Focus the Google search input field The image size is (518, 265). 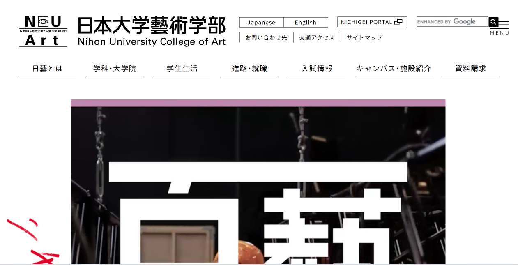453,22
